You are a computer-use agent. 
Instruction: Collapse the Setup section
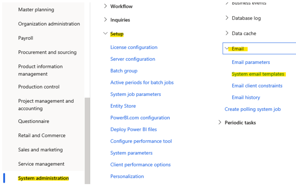(x=117, y=34)
